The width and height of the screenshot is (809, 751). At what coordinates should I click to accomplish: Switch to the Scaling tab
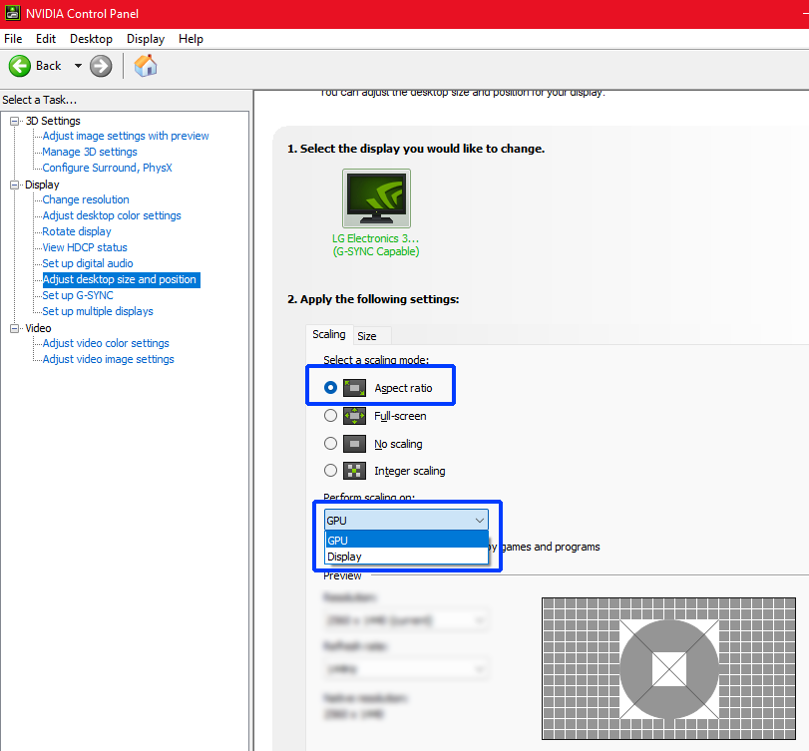[x=328, y=334]
